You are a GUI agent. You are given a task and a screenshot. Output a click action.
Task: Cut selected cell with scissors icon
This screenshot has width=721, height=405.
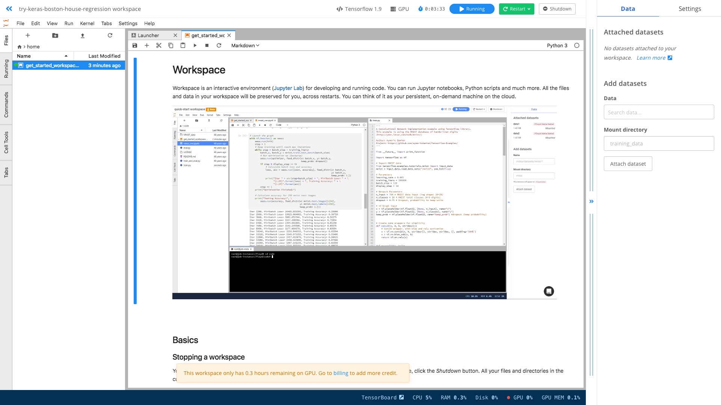[x=159, y=45]
